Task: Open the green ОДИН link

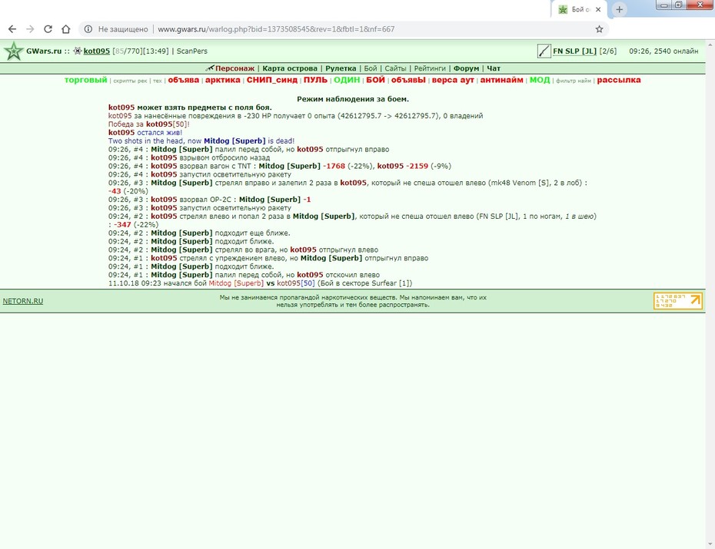Action: tap(347, 80)
